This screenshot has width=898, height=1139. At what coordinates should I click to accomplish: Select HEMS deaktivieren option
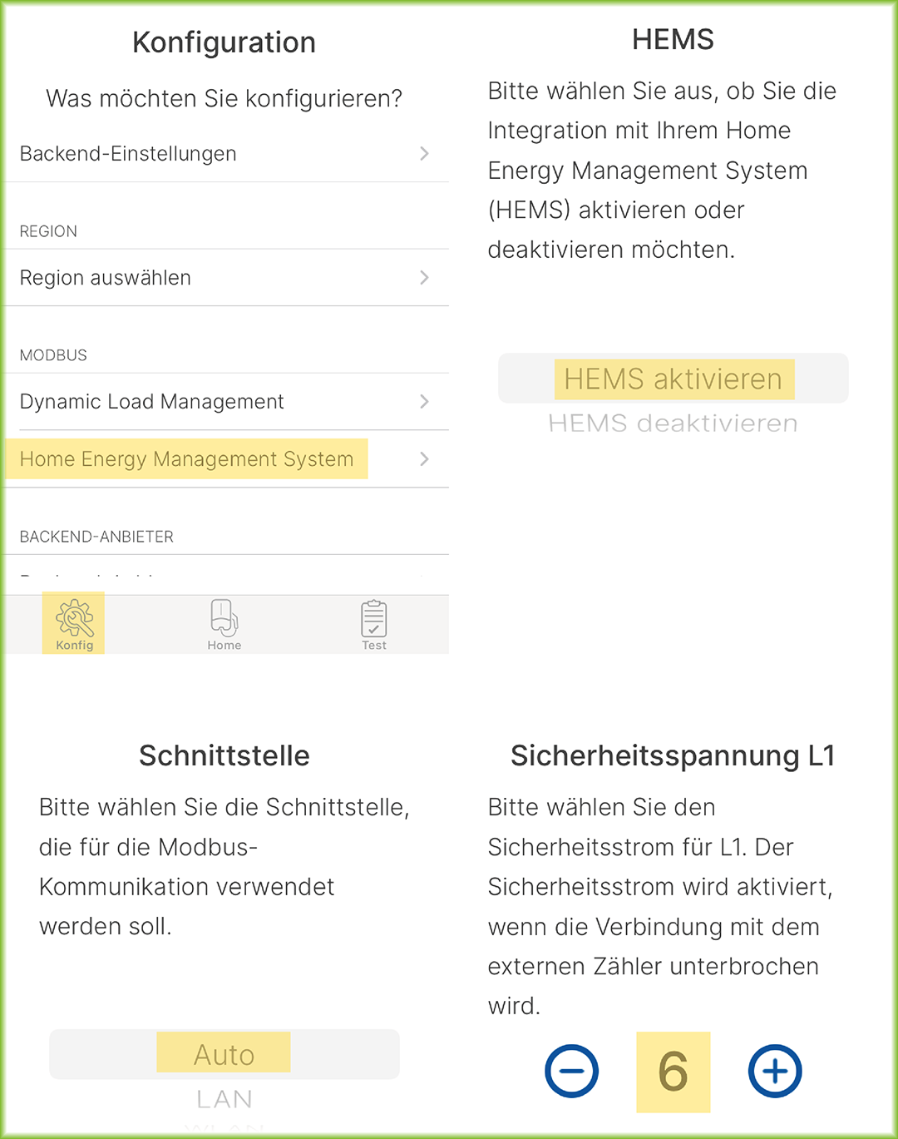click(x=673, y=423)
